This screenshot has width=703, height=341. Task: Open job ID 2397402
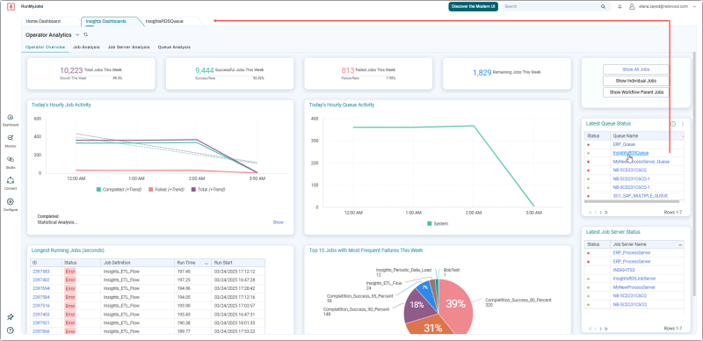40,280
